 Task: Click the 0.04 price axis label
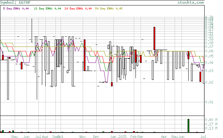209,63
